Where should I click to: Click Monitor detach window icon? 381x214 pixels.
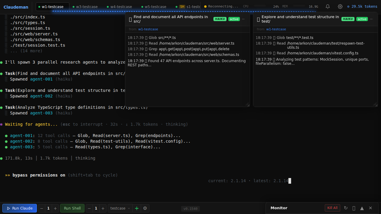click(354, 208)
